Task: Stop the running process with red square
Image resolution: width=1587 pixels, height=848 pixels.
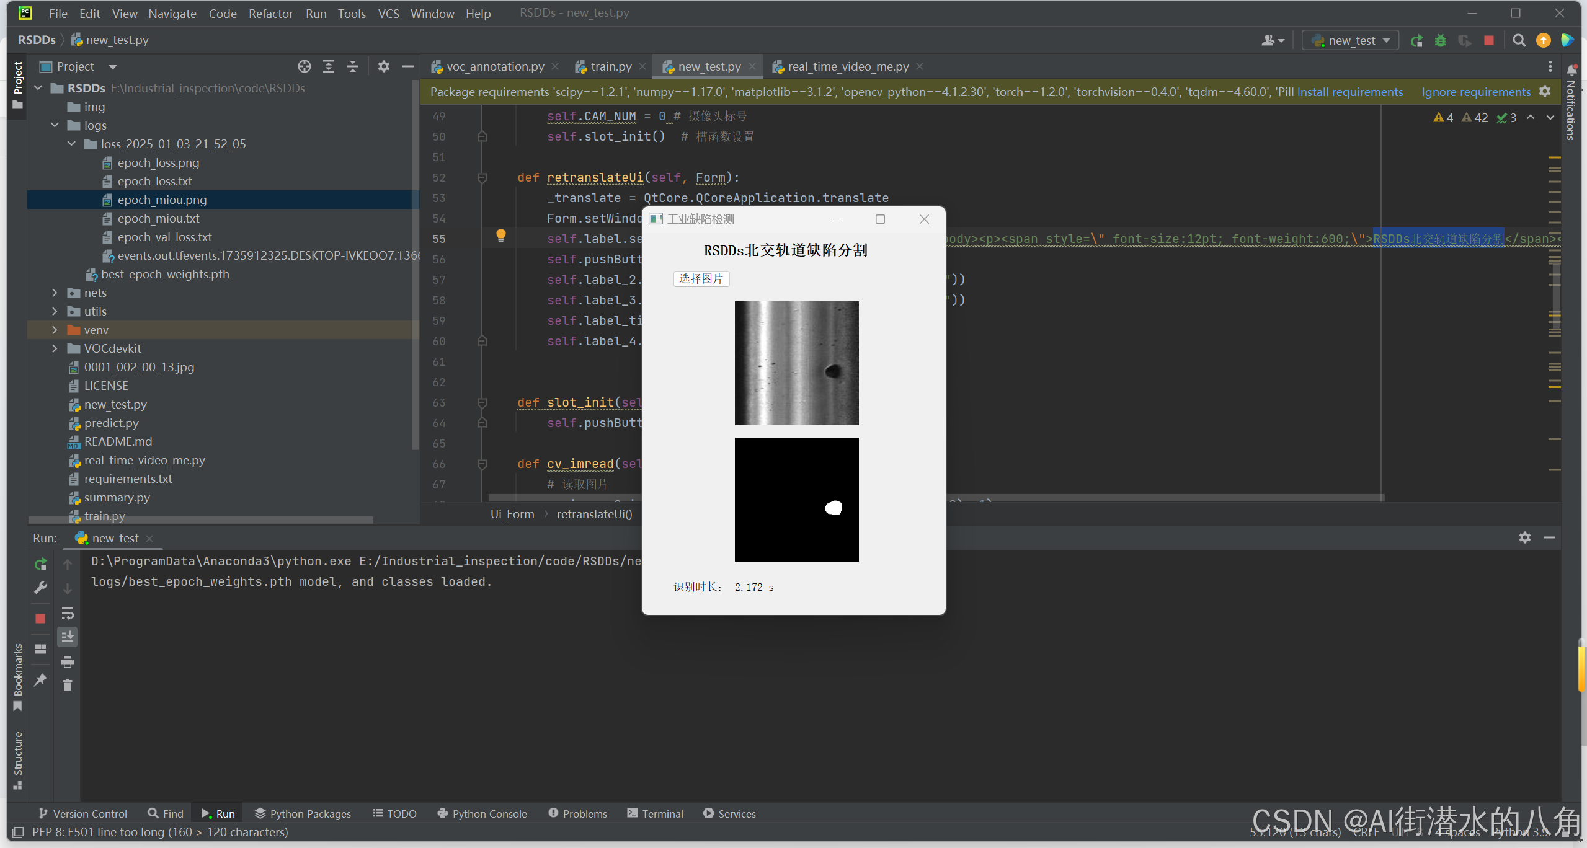Action: point(1488,41)
